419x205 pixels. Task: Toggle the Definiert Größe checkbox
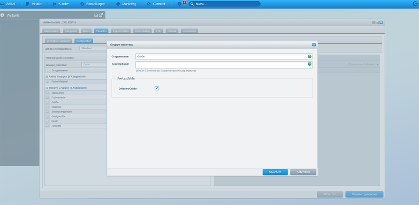157,88
